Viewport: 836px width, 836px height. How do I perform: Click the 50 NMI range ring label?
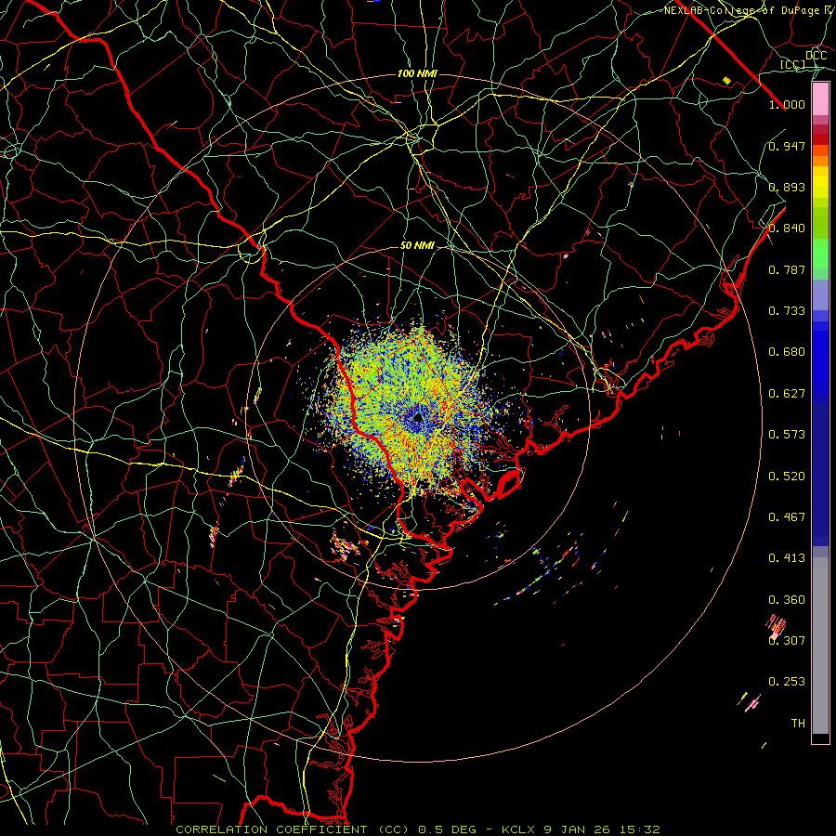417,245
